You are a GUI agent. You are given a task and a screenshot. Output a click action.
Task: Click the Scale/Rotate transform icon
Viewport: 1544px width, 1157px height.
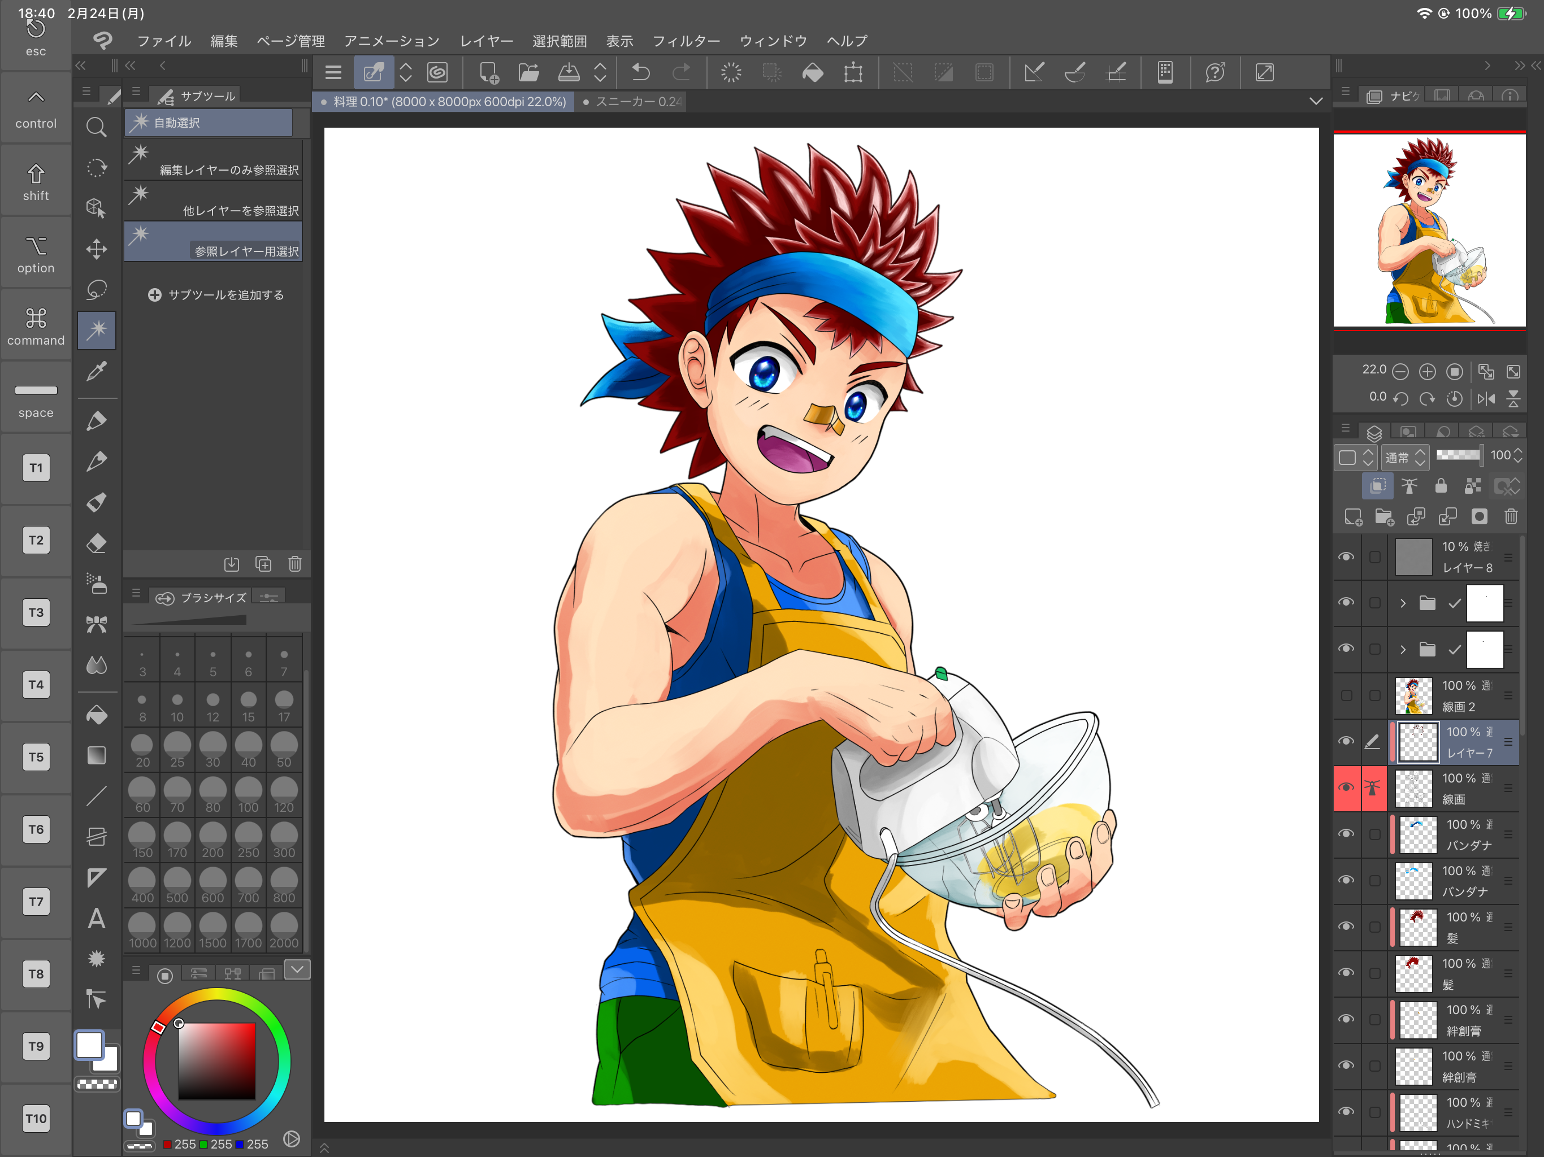coord(853,72)
